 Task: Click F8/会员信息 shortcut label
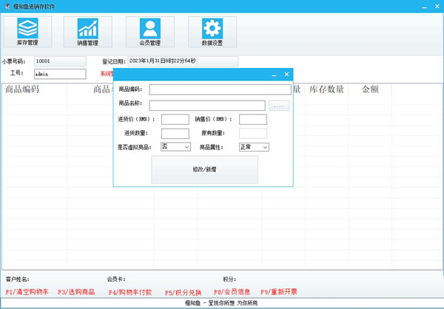[x=232, y=292]
